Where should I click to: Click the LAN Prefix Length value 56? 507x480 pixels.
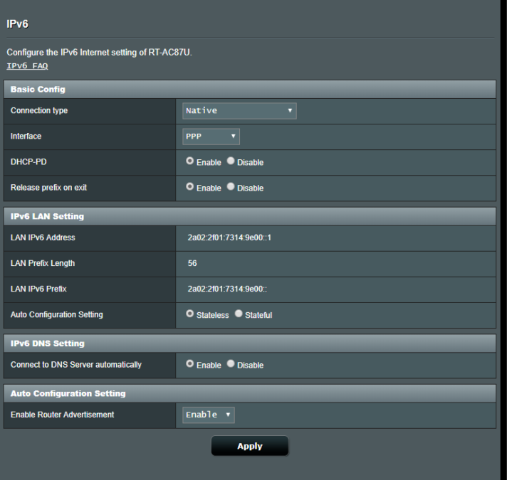[192, 263]
